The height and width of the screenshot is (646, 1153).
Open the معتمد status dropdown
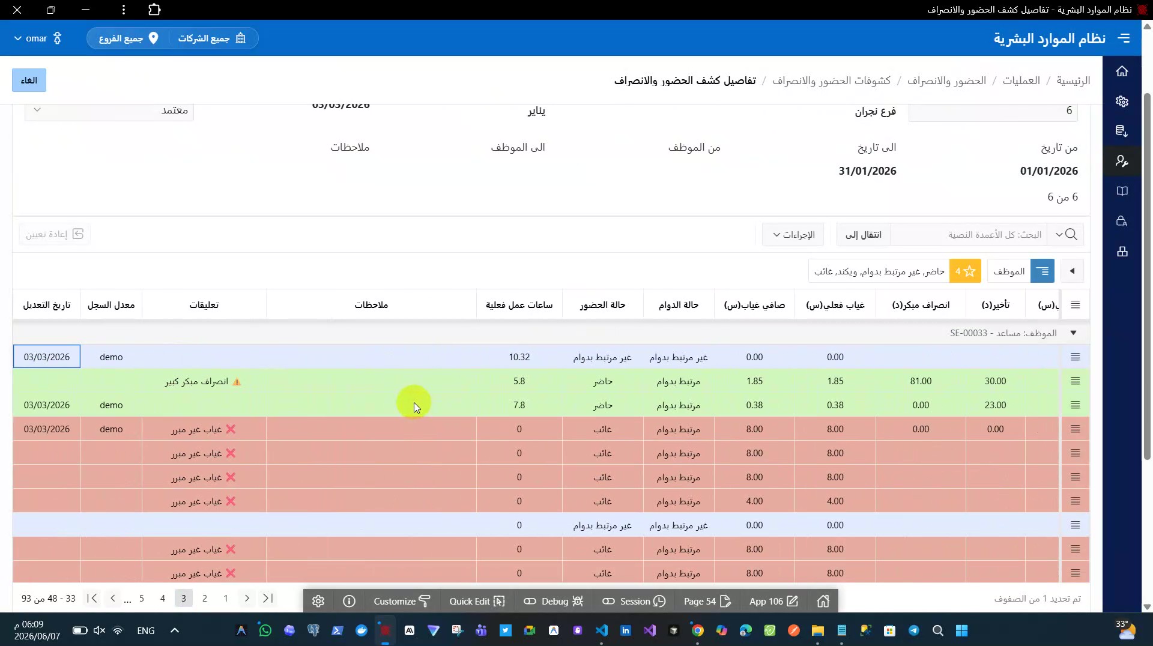[109, 111]
